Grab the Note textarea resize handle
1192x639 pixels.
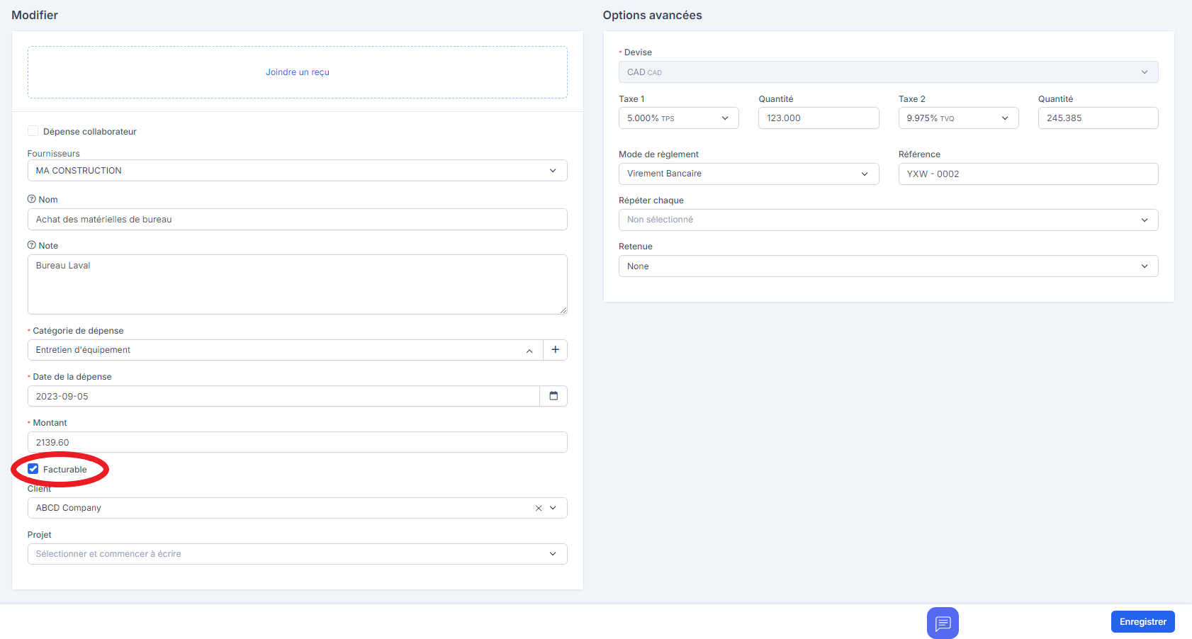(x=563, y=310)
